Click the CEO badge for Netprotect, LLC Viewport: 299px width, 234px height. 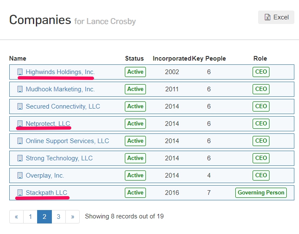coord(261,124)
